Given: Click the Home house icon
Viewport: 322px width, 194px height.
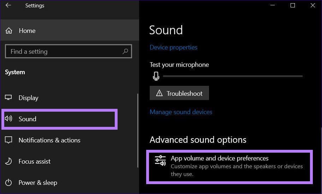Looking at the screenshot, I should click(x=8, y=31).
